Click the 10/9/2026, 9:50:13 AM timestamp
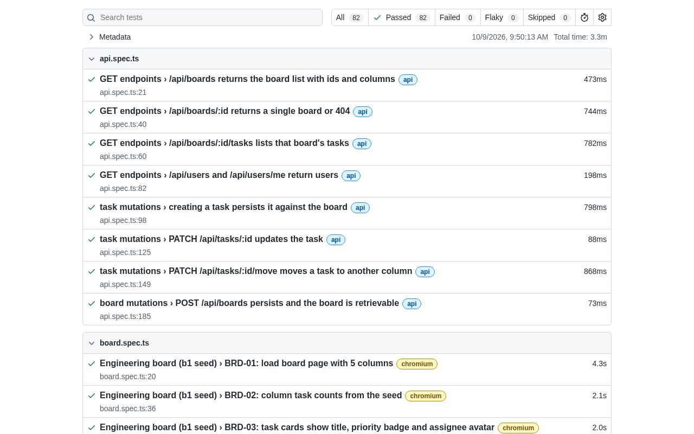Image resolution: width=694 pixels, height=434 pixels. 510,37
